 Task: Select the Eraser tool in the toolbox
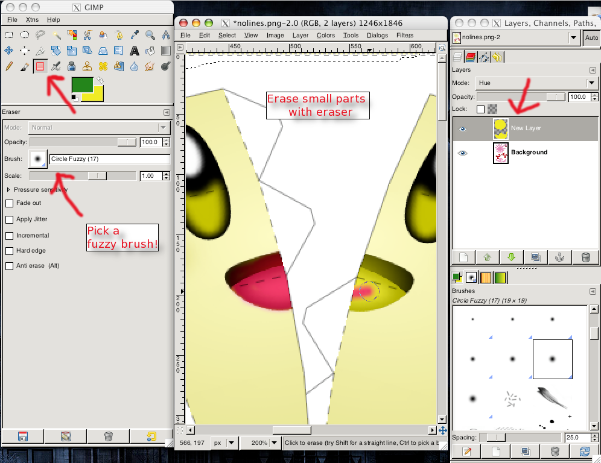click(x=40, y=66)
